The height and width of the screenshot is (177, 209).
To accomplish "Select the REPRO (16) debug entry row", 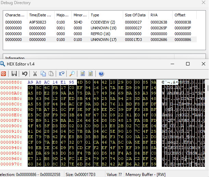I will tap(101, 34).
